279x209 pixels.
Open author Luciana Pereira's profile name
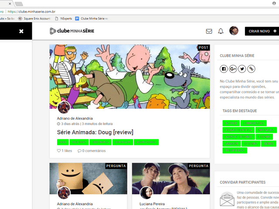[152, 204]
